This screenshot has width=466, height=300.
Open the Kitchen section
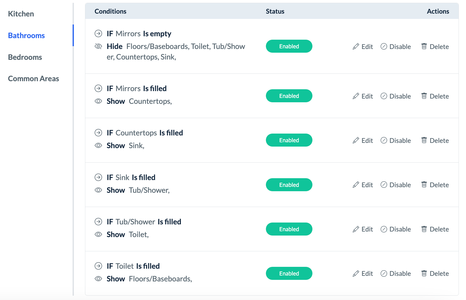point(21,14)
